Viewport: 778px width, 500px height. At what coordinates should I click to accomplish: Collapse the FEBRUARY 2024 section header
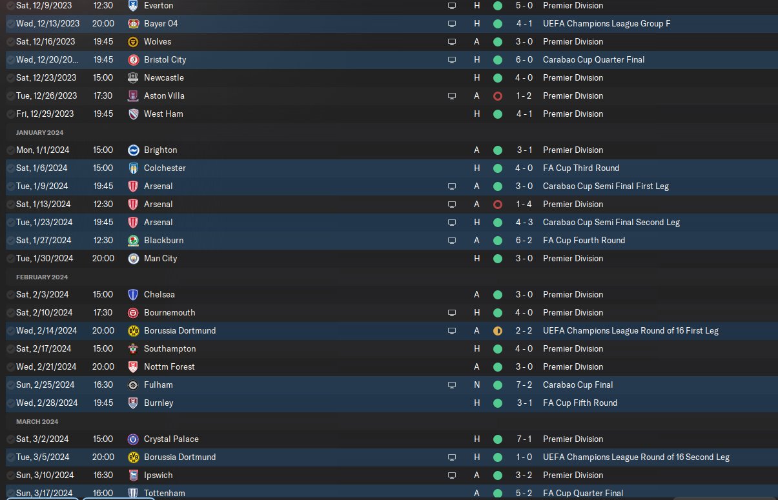[x=42, y=277]
